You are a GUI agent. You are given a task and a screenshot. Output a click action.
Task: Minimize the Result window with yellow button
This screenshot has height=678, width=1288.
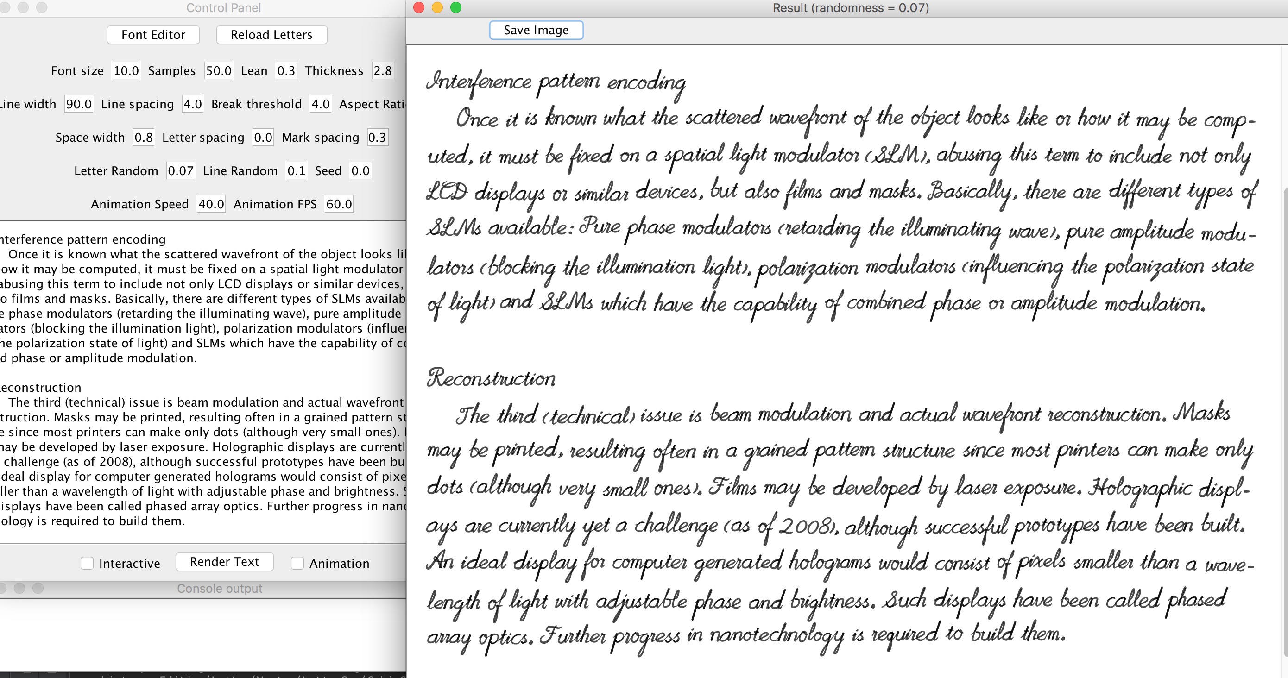[x=437, y=7]
